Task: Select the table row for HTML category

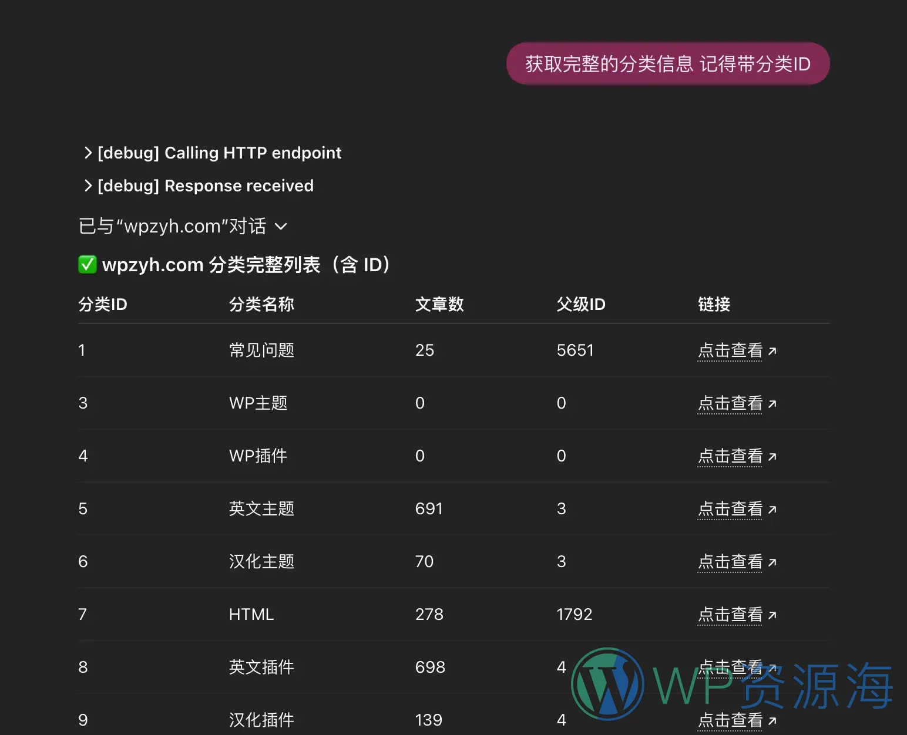Action: coord(411,614)
